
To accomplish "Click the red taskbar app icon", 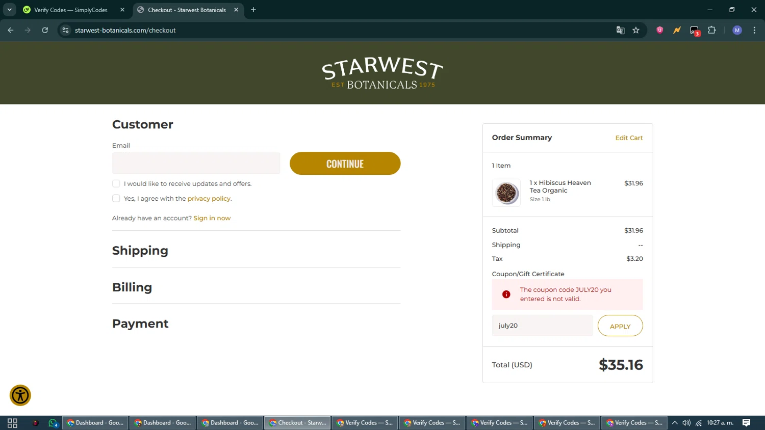I will [35, 423].
